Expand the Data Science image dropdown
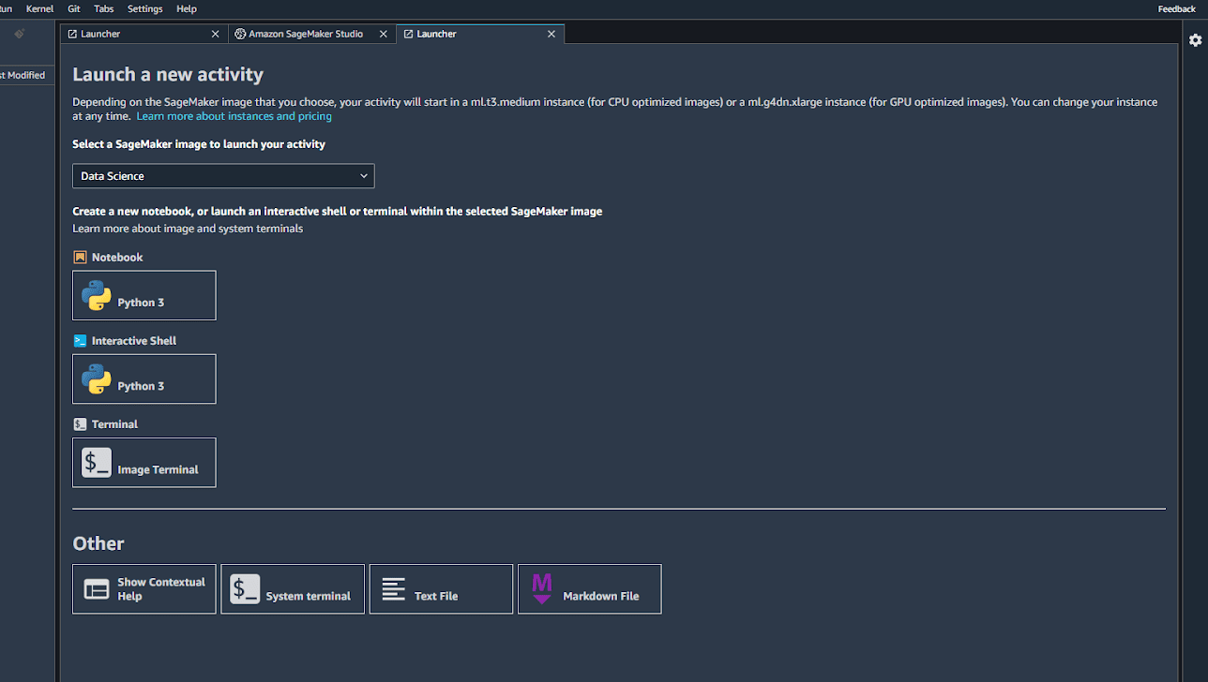The image size is (1208, 682). (x=223, y=176)
